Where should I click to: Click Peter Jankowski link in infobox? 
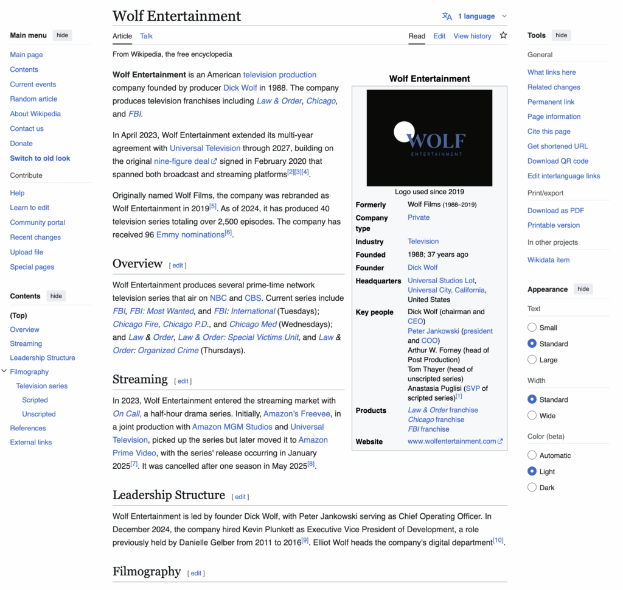[433, 331]
